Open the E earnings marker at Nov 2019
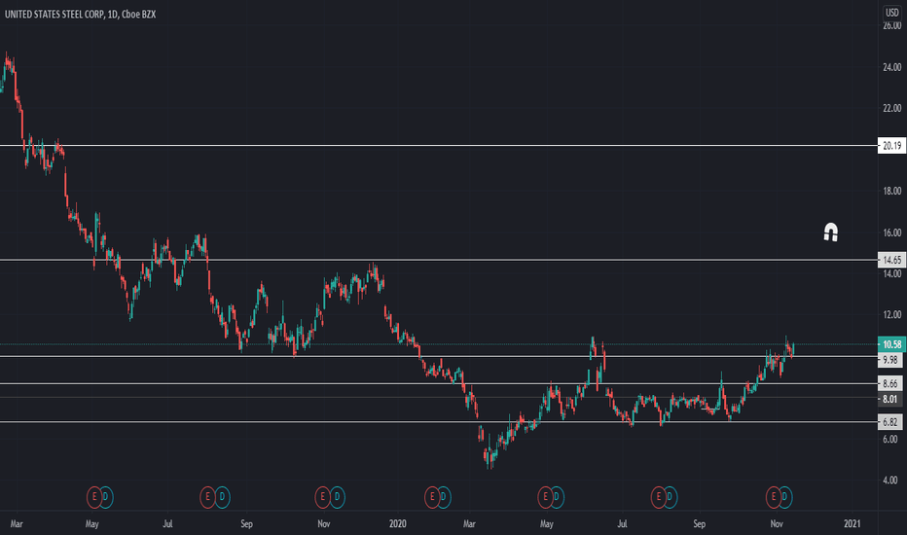The width and height of the screenshot is (907, 535). click(322, 497)
